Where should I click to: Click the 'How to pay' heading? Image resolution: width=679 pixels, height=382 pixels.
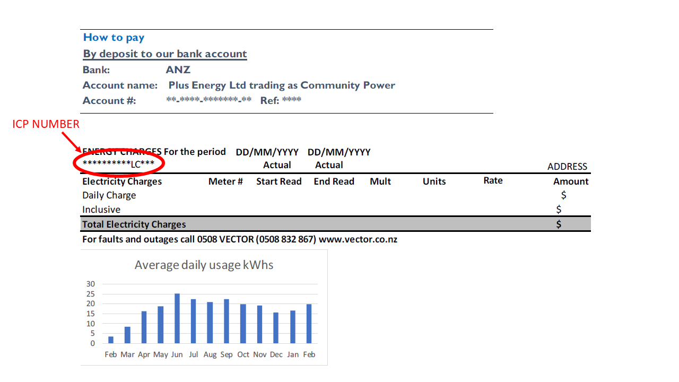click(x=114, y=37)
